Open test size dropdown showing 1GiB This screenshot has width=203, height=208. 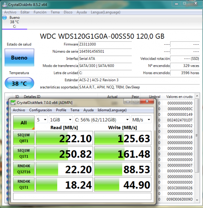point(61,120)
